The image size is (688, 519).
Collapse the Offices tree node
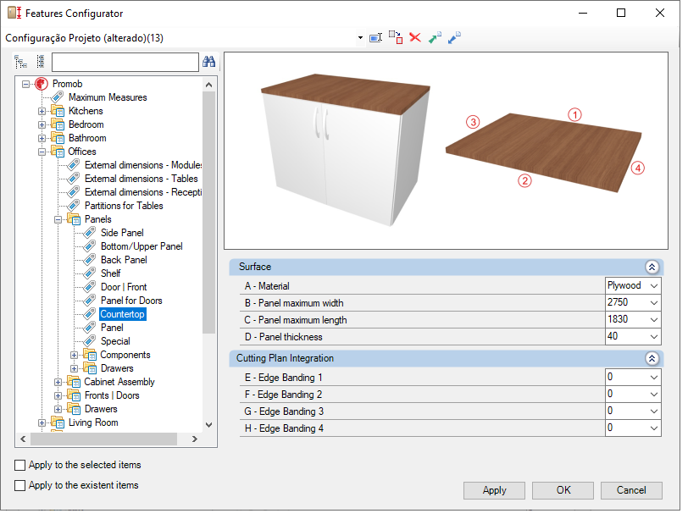point(42,152)
